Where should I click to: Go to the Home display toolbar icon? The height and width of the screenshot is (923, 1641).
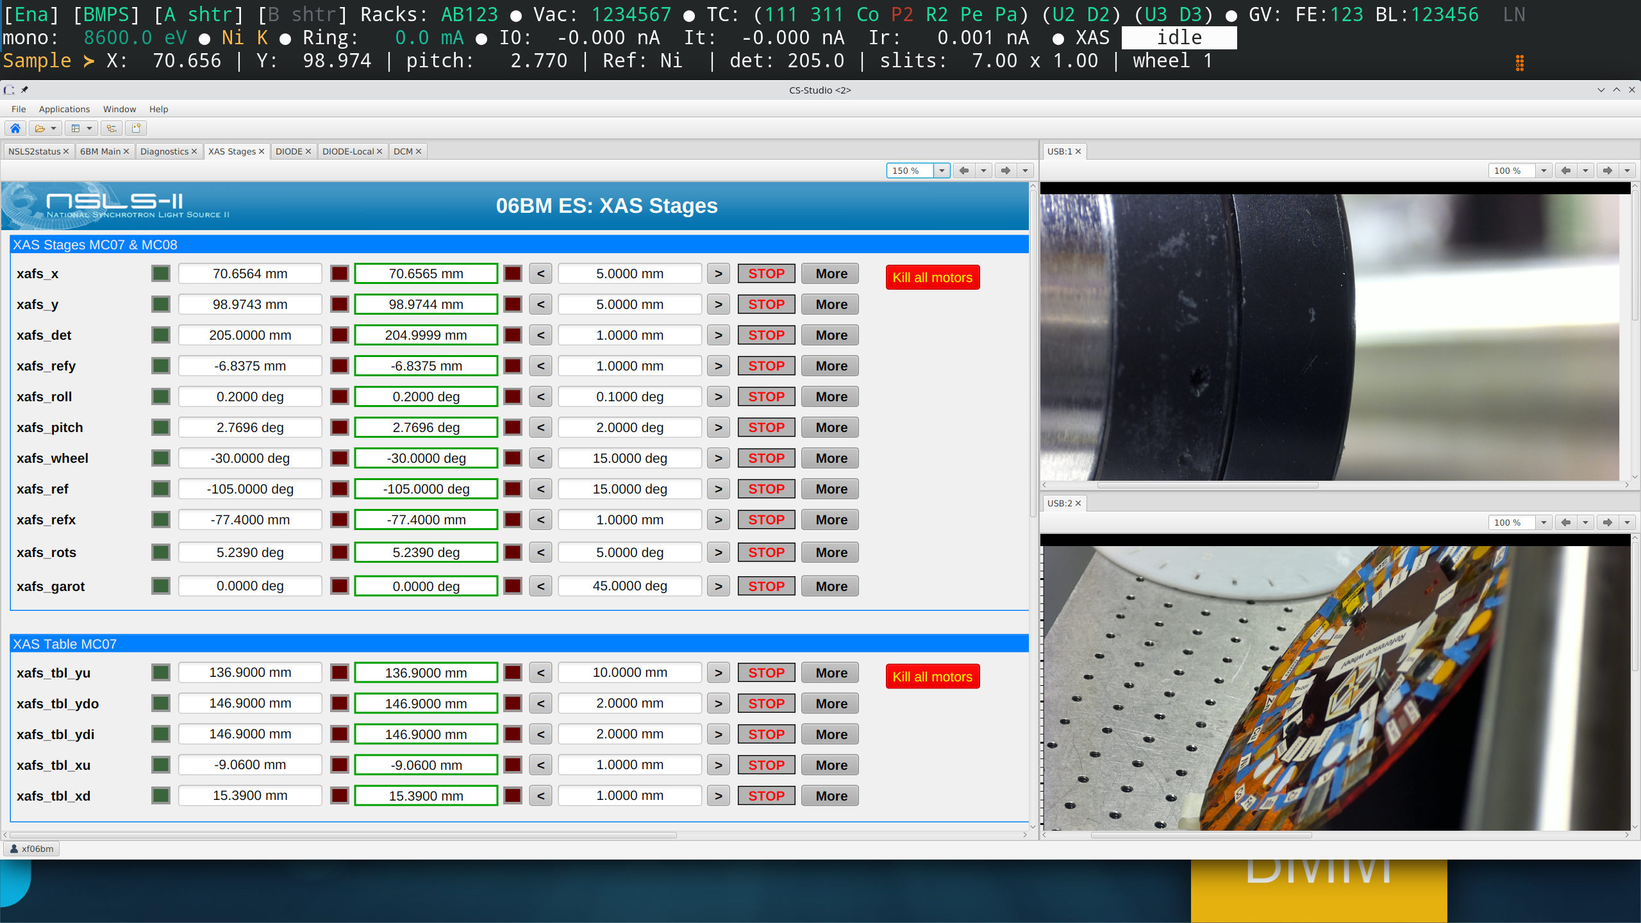point(15,129)
